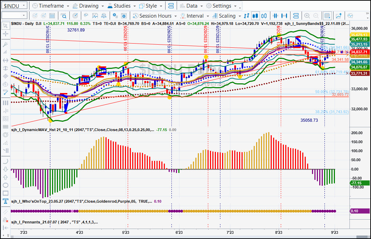Switch chart to hollow candlestick style
This screenshot has height=239, width=371.
coord(264,16)
